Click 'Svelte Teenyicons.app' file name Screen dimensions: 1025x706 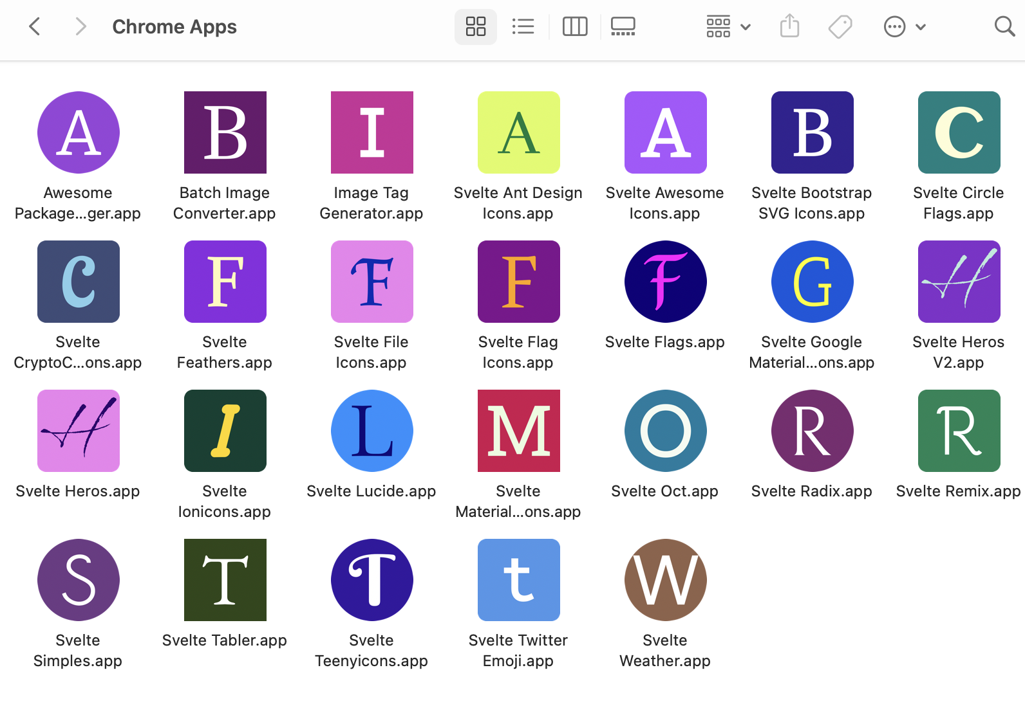371,651
